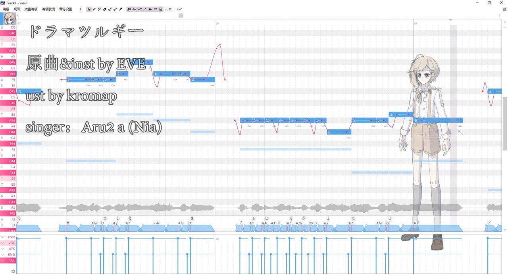
Task: Open the 批量编辑 menu
Action: [x=31, y=9]
